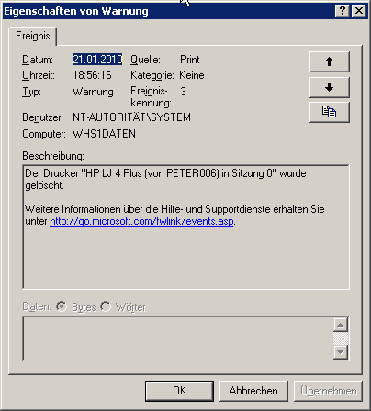
Task: Click the Quelle value Print
Action: 190,60
